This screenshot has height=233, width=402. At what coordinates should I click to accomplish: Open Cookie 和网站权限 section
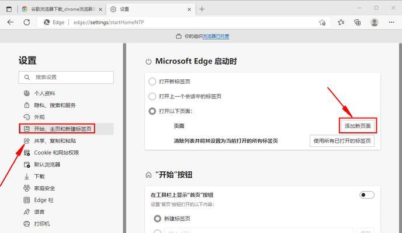point(66,153)
